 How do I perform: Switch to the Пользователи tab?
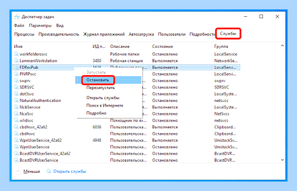pos(171,34)
